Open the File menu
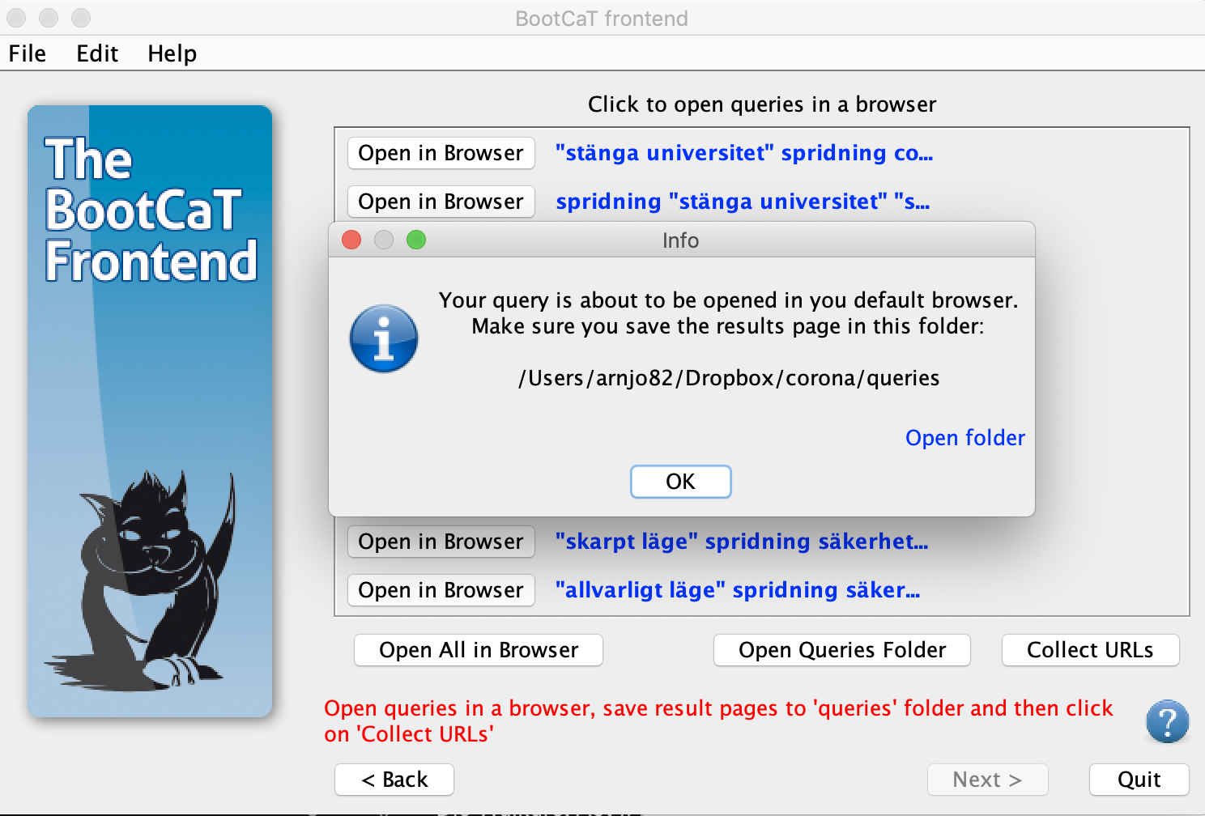The width and height of the screenshot is (1205, 816). pyautogui.click(x=28, y=53)
